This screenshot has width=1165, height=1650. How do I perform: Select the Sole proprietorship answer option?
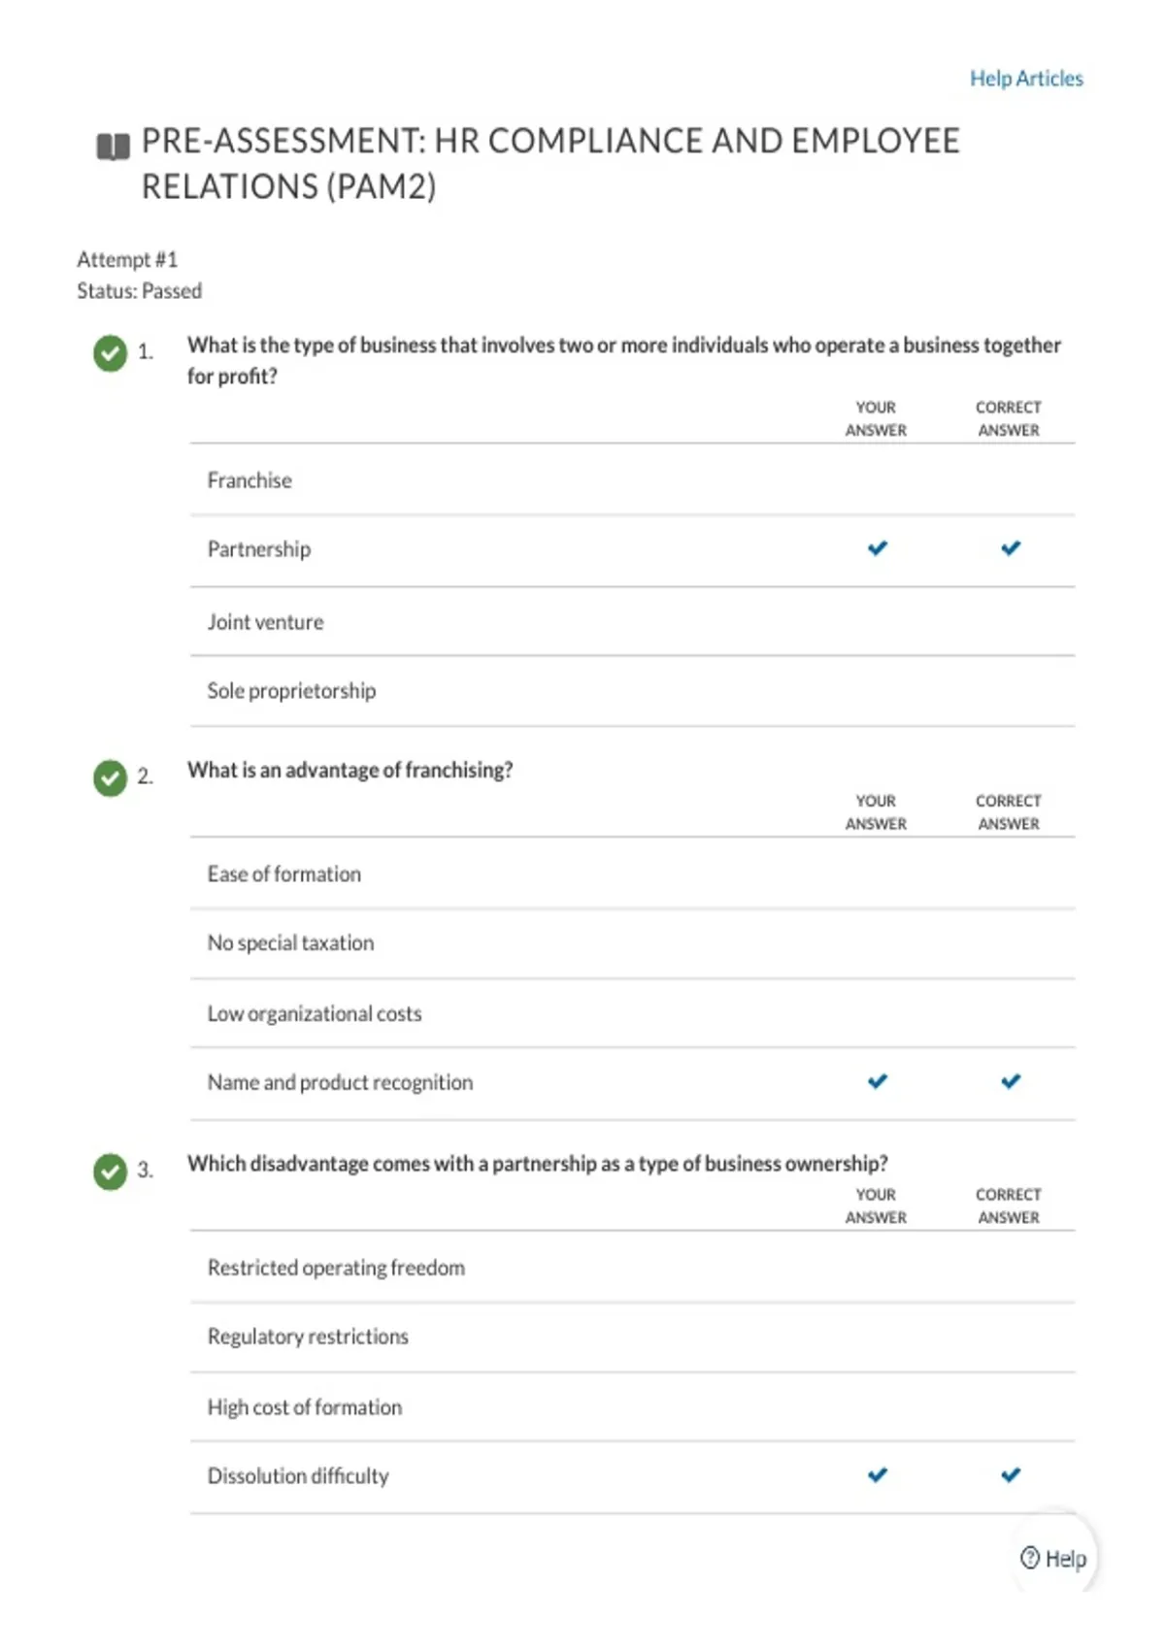tap(632, 691)
